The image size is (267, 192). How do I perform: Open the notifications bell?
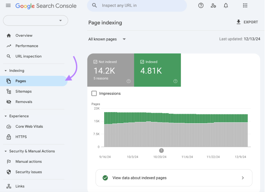tap(226, 6)
